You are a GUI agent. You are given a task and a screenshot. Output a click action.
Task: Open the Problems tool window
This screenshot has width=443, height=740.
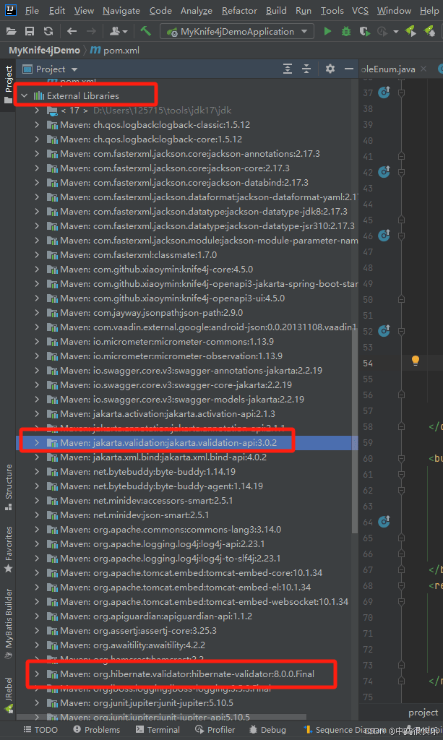[x=97, y=730]
